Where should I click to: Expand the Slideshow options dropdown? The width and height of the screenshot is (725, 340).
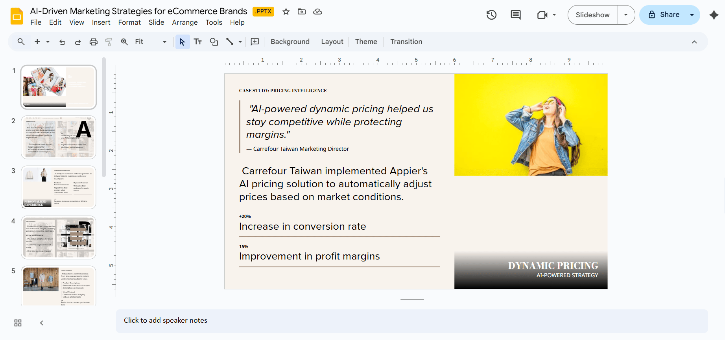[626, 15]
